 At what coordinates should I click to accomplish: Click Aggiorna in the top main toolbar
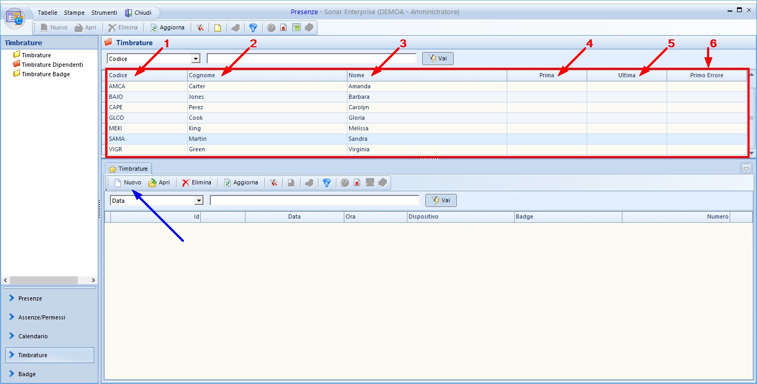tap(167, 28)
